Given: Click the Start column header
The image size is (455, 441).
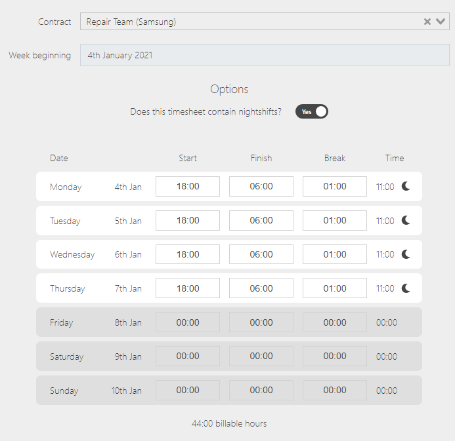Looking at the screenshot, I should click(188, 158).
